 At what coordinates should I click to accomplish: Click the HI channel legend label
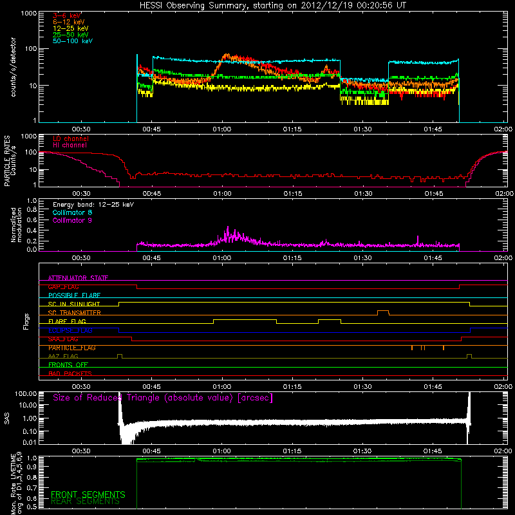pyautogui.click(x=70, y=145)
